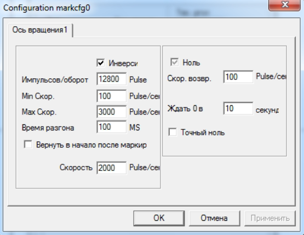The width and height of the screenshot is (304, 235).
Task: Enable Вернуть в начало после маркир checkbox
Action: [x=28, y=145]
